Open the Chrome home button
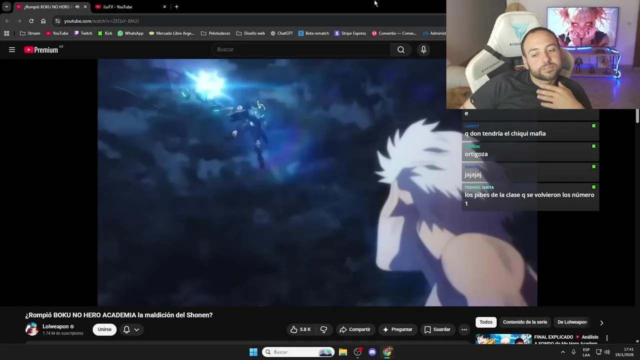Viewport: 640px width, 360px height. [x=43, y=21]
